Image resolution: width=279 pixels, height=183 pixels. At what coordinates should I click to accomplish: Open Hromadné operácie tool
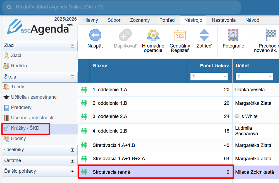tap(153, 35)
